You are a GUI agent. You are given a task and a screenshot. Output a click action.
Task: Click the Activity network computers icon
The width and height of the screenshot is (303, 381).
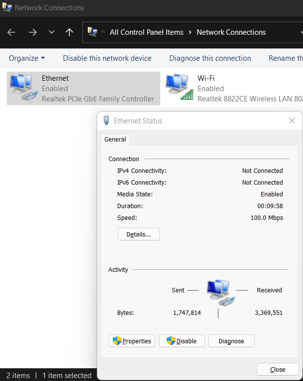click(221, 292)
